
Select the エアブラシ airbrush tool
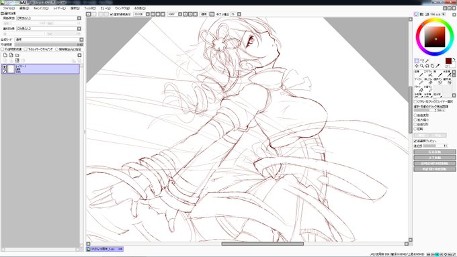click(428, 74)
